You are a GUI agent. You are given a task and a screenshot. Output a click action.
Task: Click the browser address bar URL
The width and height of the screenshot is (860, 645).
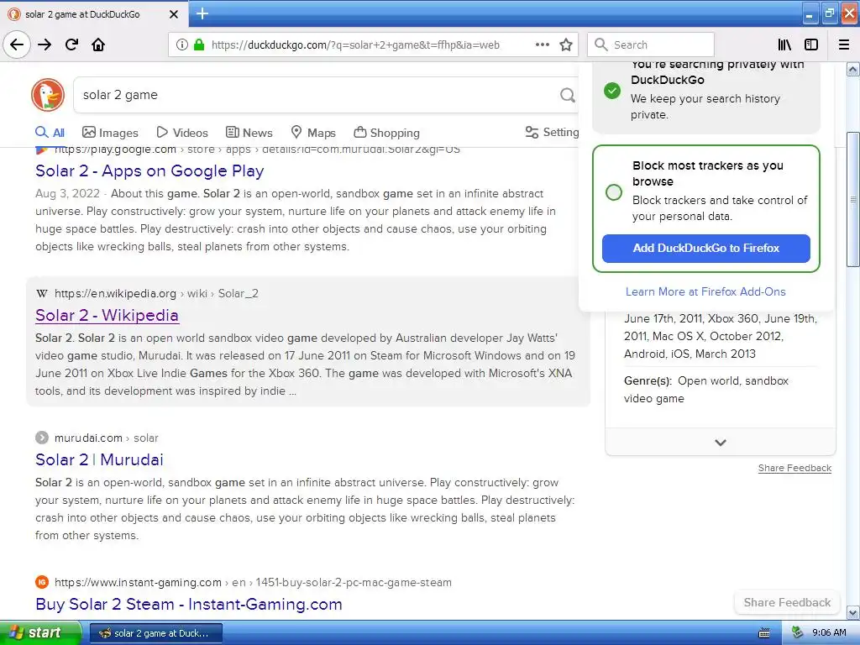tap(355, 45)
